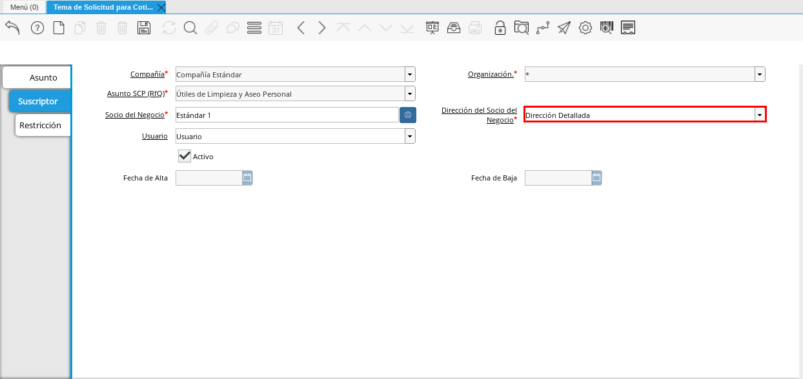Screen dimensions: 803x379
Task: Go to next record down chevron
Action: (x=386, y=28)
